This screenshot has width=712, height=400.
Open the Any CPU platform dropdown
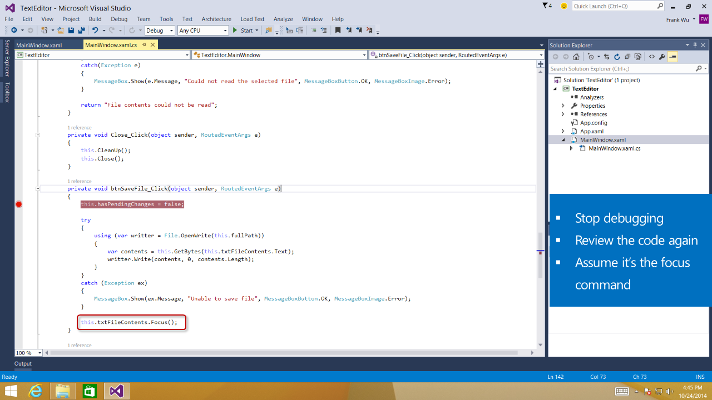[225, 31]
